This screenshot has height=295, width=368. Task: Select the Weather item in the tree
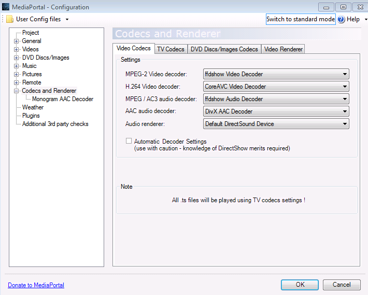coord(33,107)
